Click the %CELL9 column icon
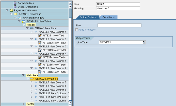176x106 pixels. tap(36, 90)
